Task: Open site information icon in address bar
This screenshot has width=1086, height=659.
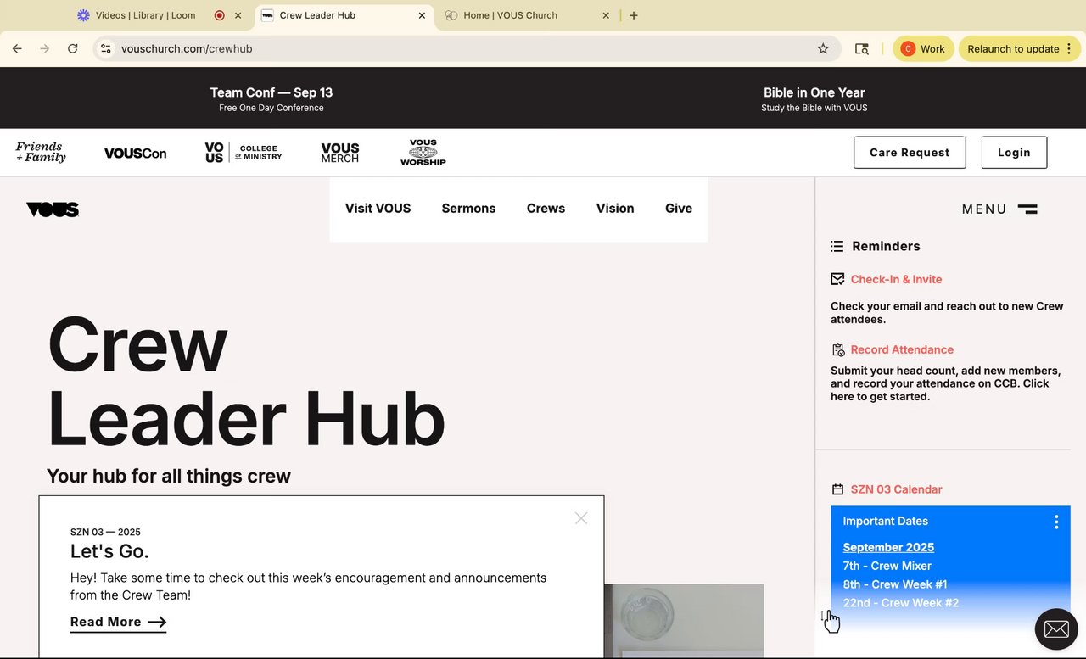Action: click(105, 48)
